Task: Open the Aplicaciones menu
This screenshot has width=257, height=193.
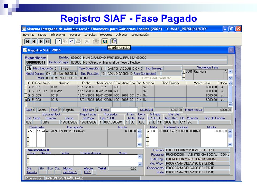Action: pyautogui.click(x=57, y=35)
